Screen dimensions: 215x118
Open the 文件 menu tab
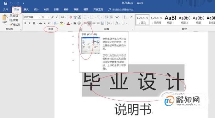pyautogui.click(x=6, y=9)
